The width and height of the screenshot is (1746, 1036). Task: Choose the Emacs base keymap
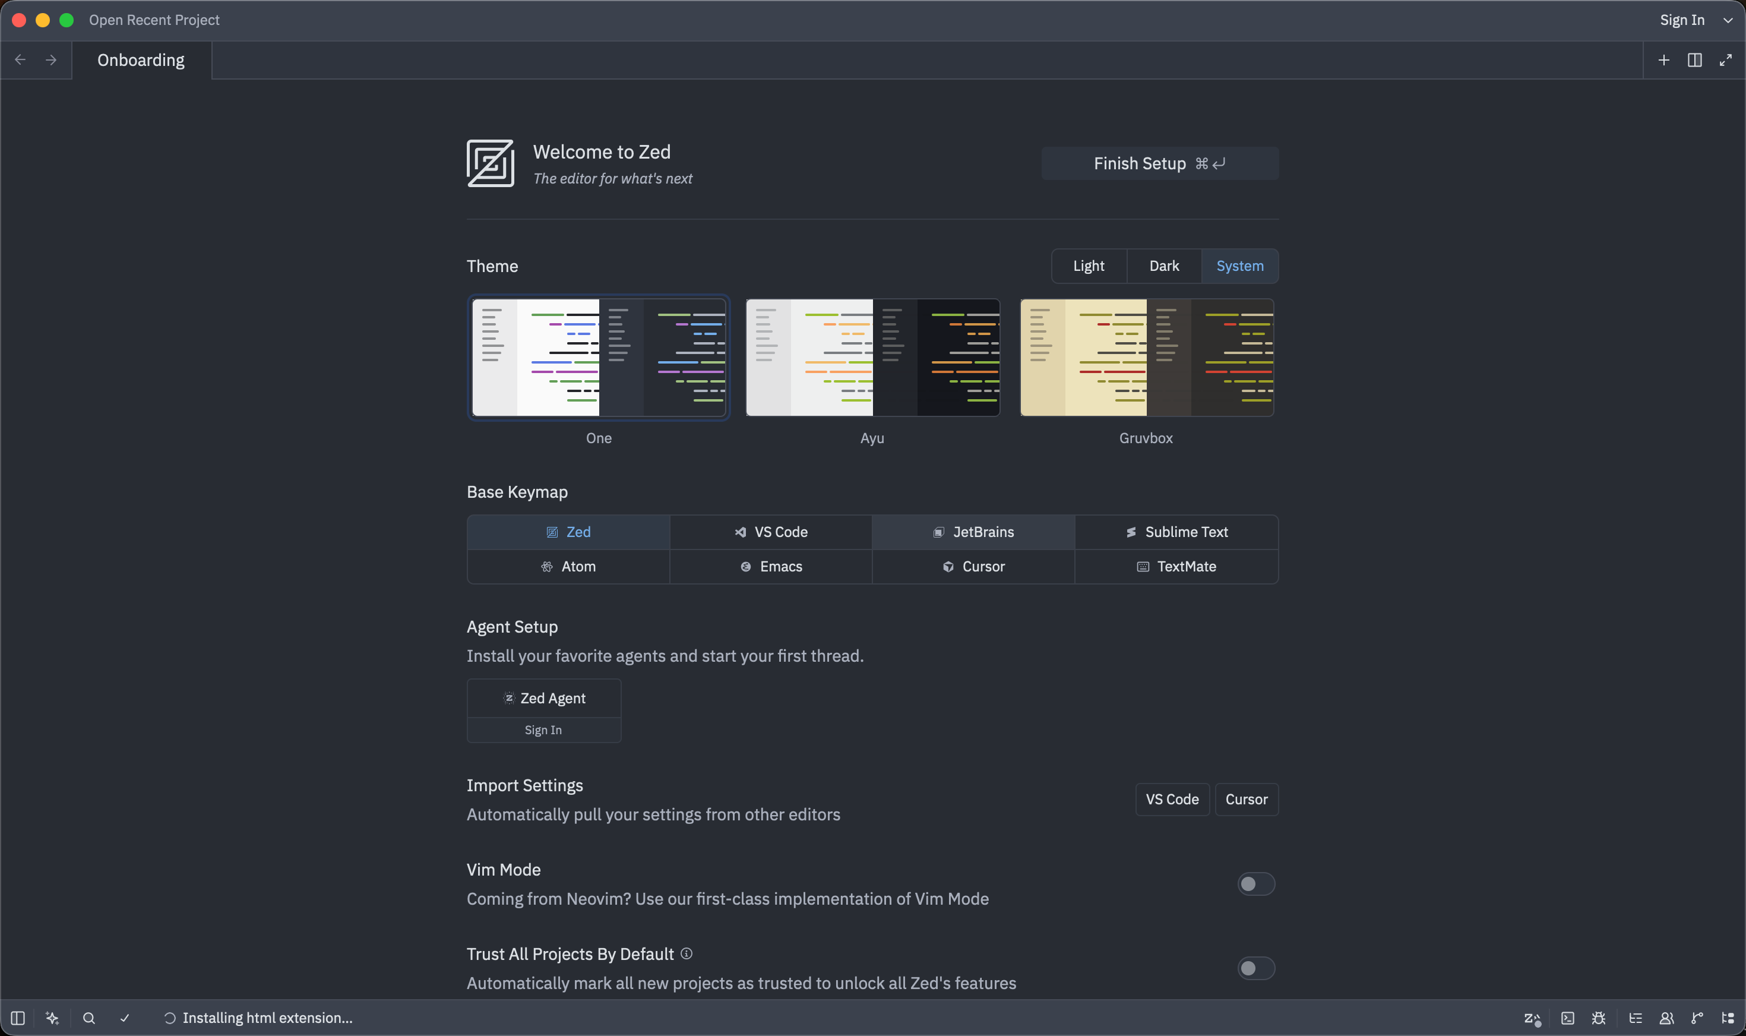[x=771, y=566]
